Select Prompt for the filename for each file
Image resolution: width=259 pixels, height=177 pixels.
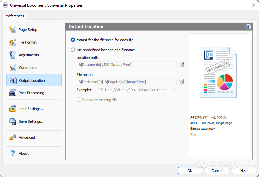tap(102, 40)
